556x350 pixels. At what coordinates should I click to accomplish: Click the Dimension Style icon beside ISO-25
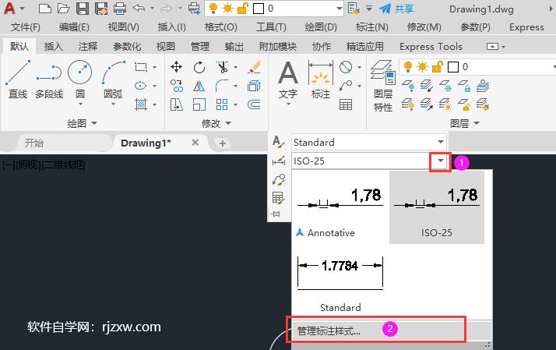pyautogui.click(x=279, y=161)
